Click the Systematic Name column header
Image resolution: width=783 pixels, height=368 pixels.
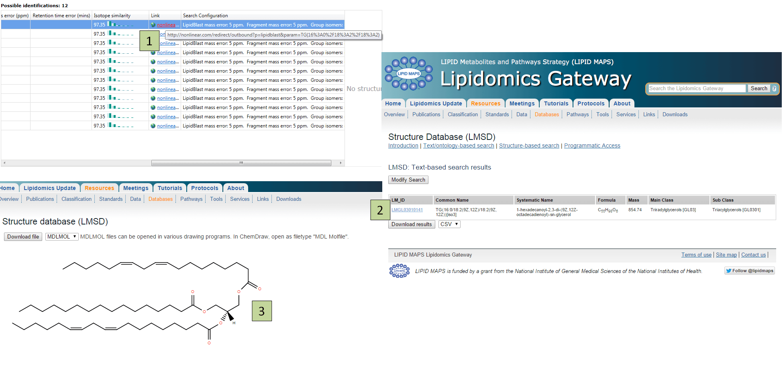click(x=555, y=200)
